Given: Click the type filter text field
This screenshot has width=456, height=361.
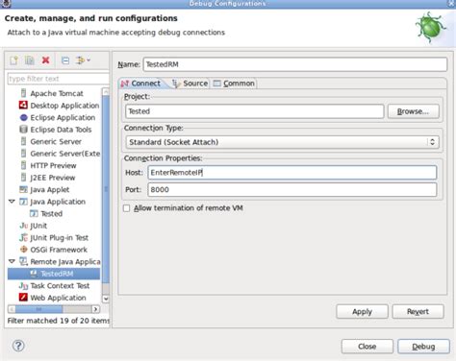Looking at the screenshot, I should coord(58,79).
